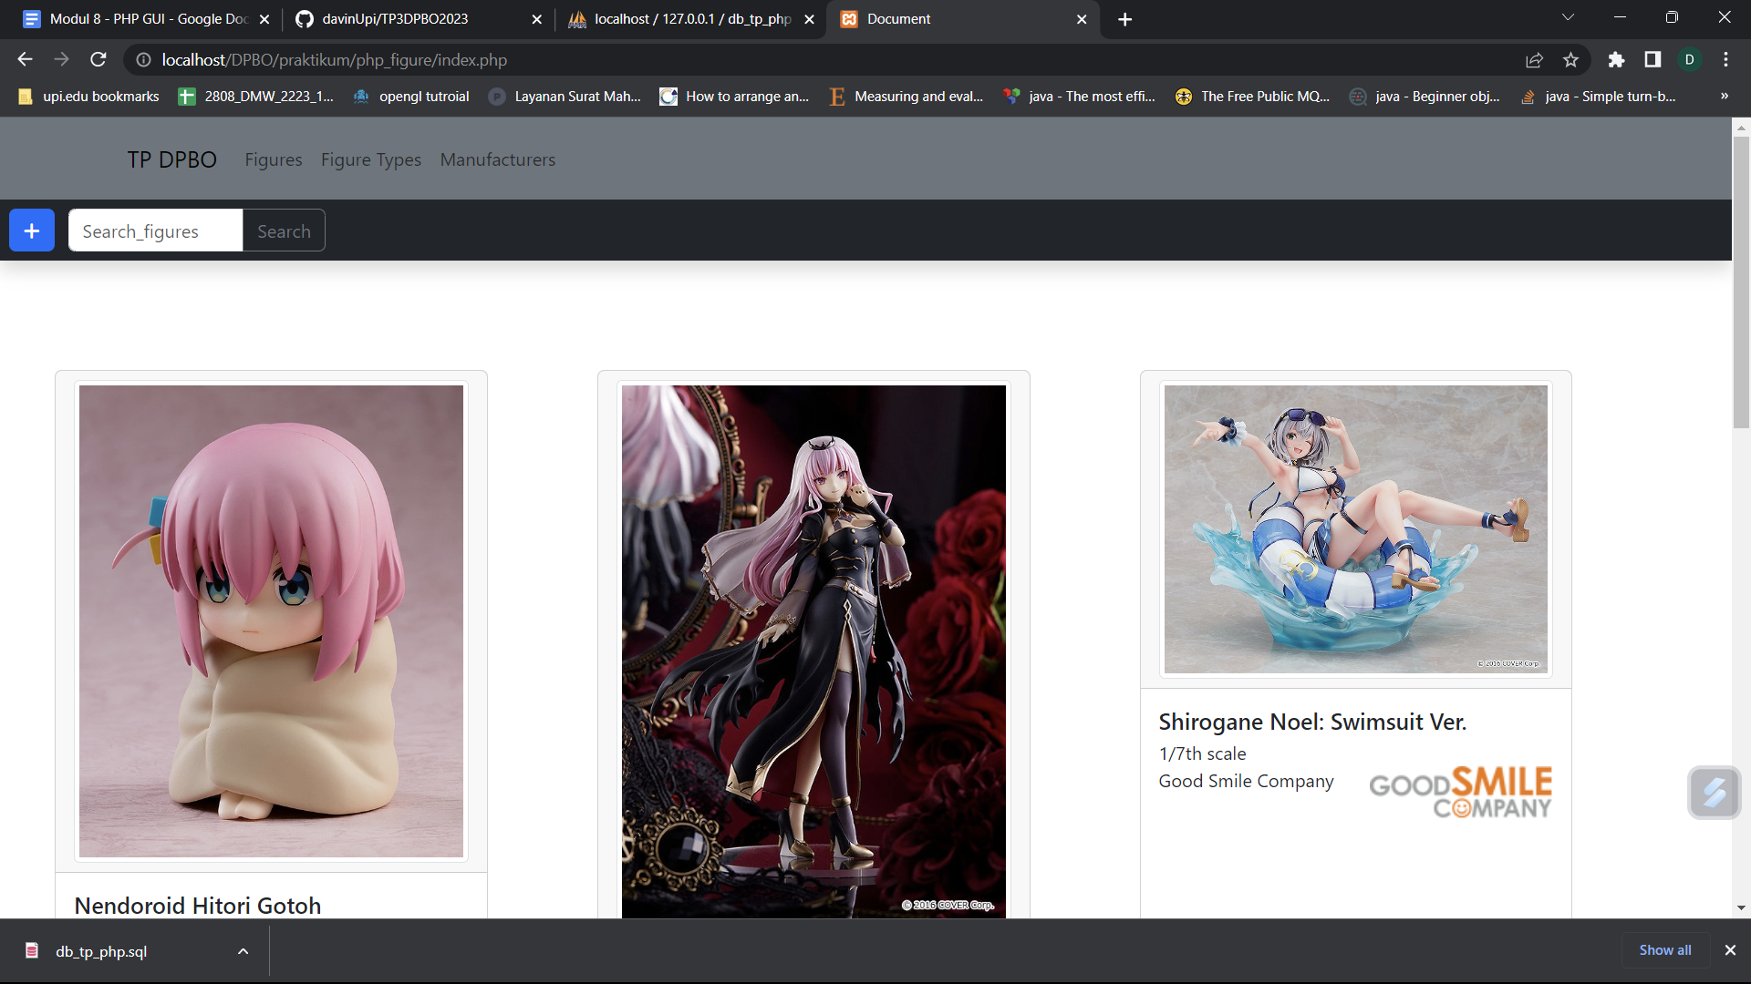Image resolution: width=1751 pixels, height=984 pixels.
Task: Open the Manufacturers nav link
Action: click(x=497, y=159)
